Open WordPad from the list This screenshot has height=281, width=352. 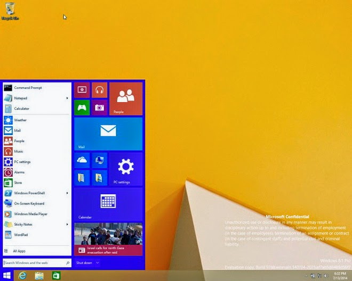coord(37,235)
